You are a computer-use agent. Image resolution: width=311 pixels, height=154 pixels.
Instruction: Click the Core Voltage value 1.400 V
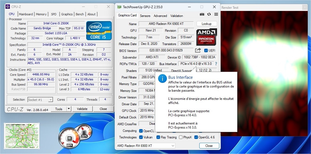75,38
